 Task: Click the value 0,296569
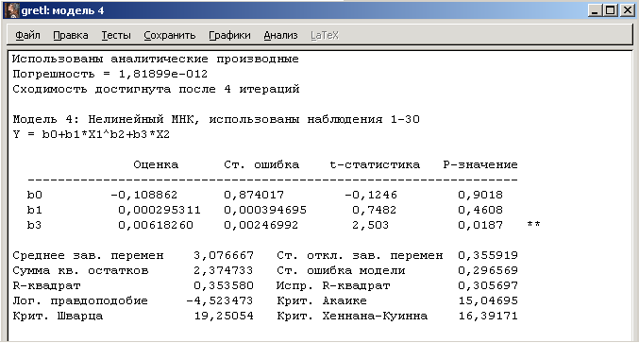488,271
